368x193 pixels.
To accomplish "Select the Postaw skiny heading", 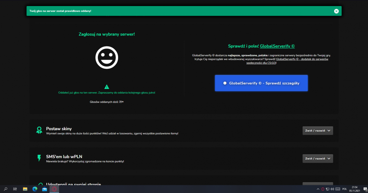I will (x=59, y=129).
